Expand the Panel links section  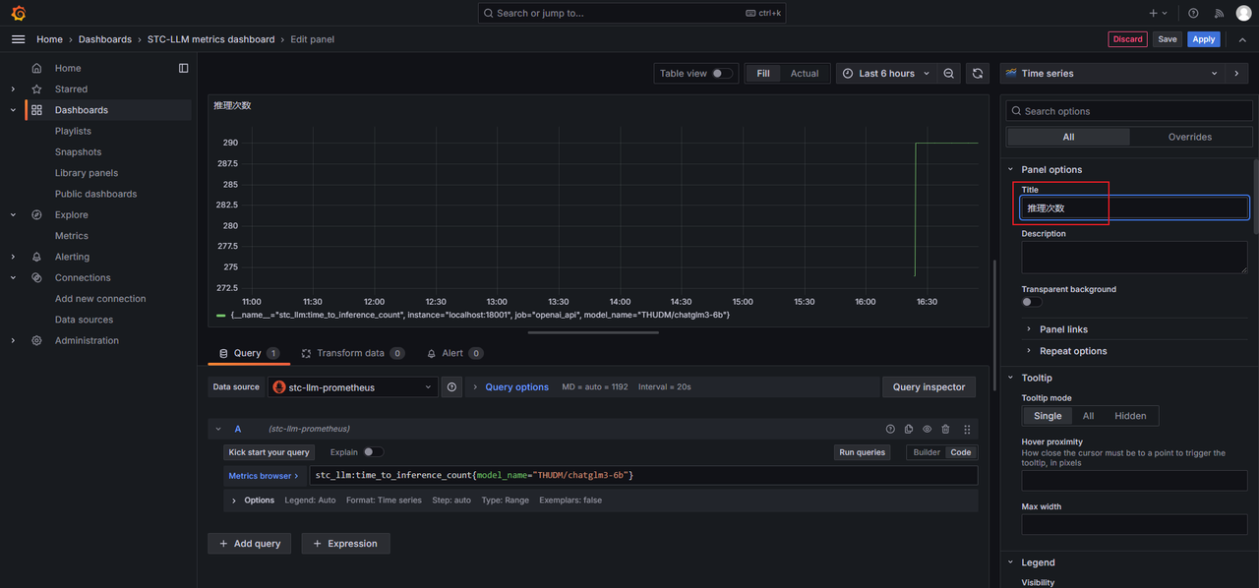[1063, 329]
